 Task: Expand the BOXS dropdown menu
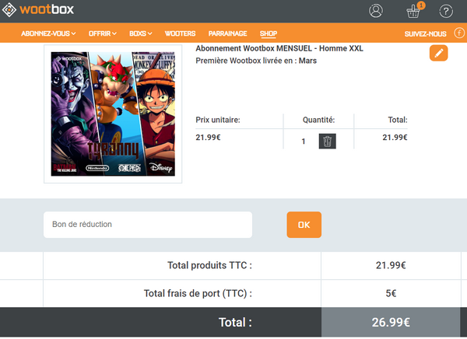click(141, 33)
